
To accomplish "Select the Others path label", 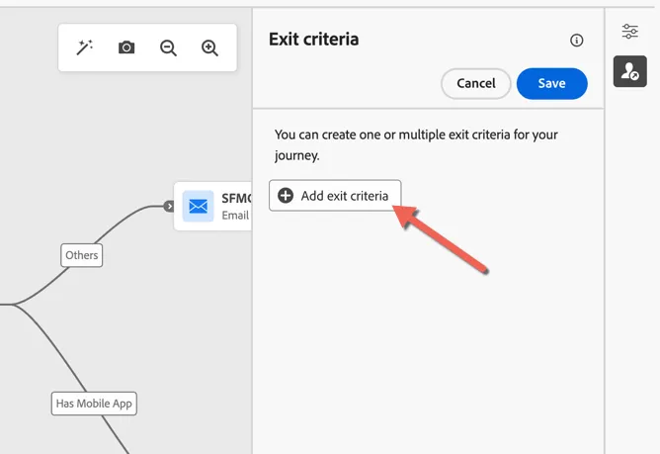I will (x=82, y=255).
